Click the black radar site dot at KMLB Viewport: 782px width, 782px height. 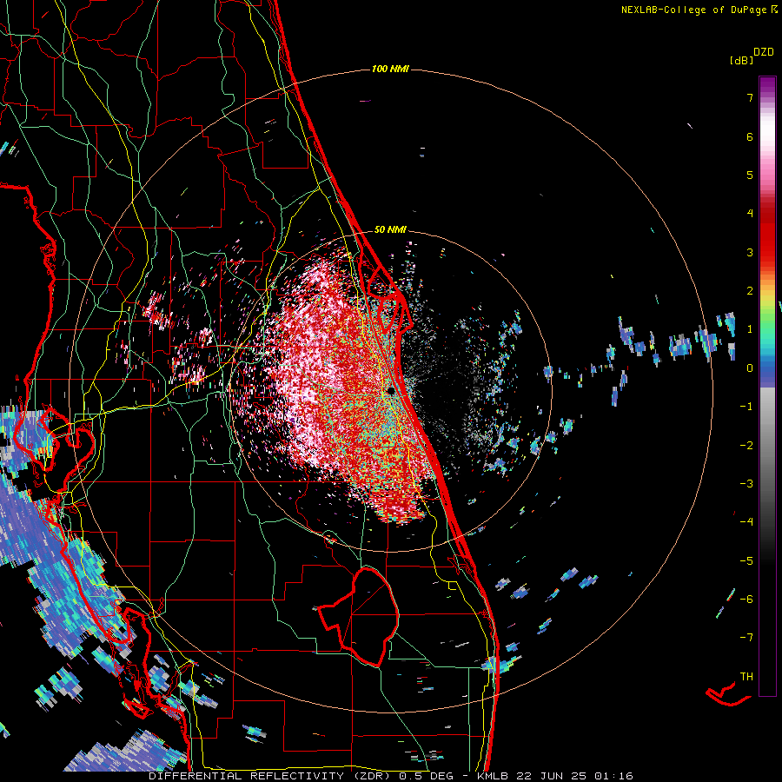point(391,391)
